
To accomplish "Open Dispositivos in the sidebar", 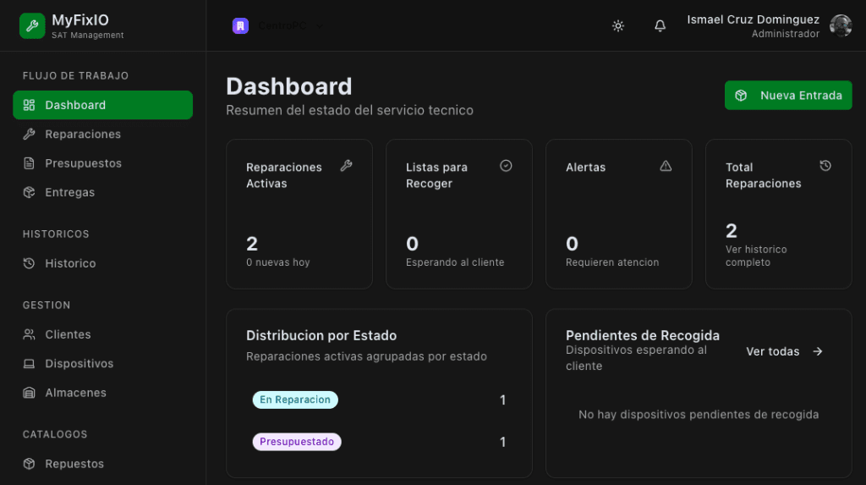I will (102, 363).
